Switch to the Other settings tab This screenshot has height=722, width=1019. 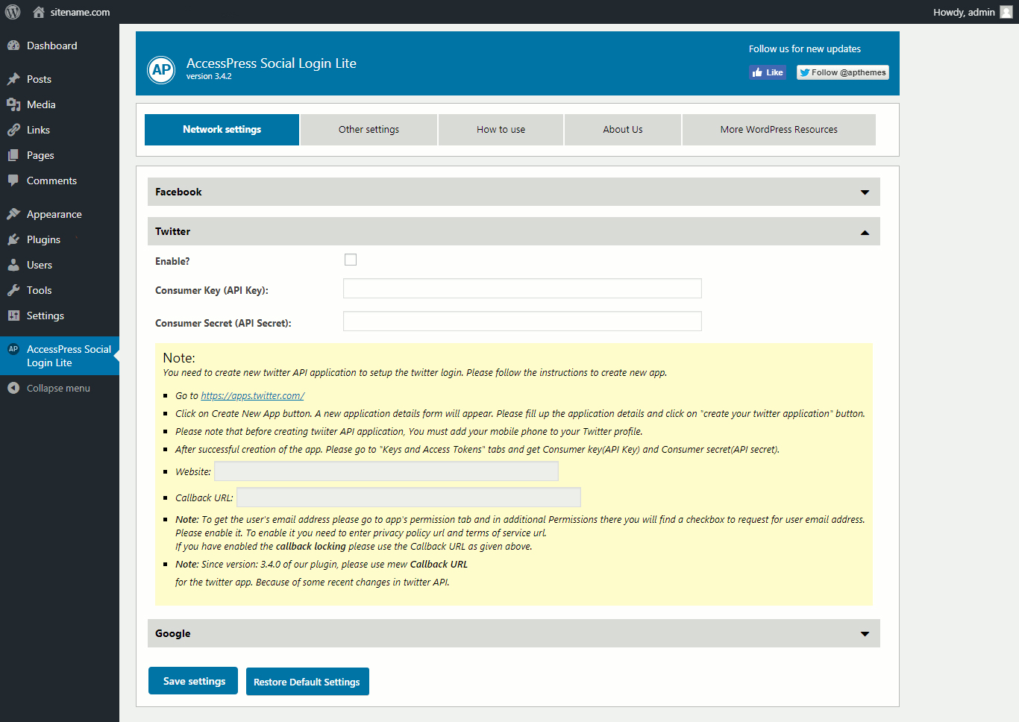(369, 130)
